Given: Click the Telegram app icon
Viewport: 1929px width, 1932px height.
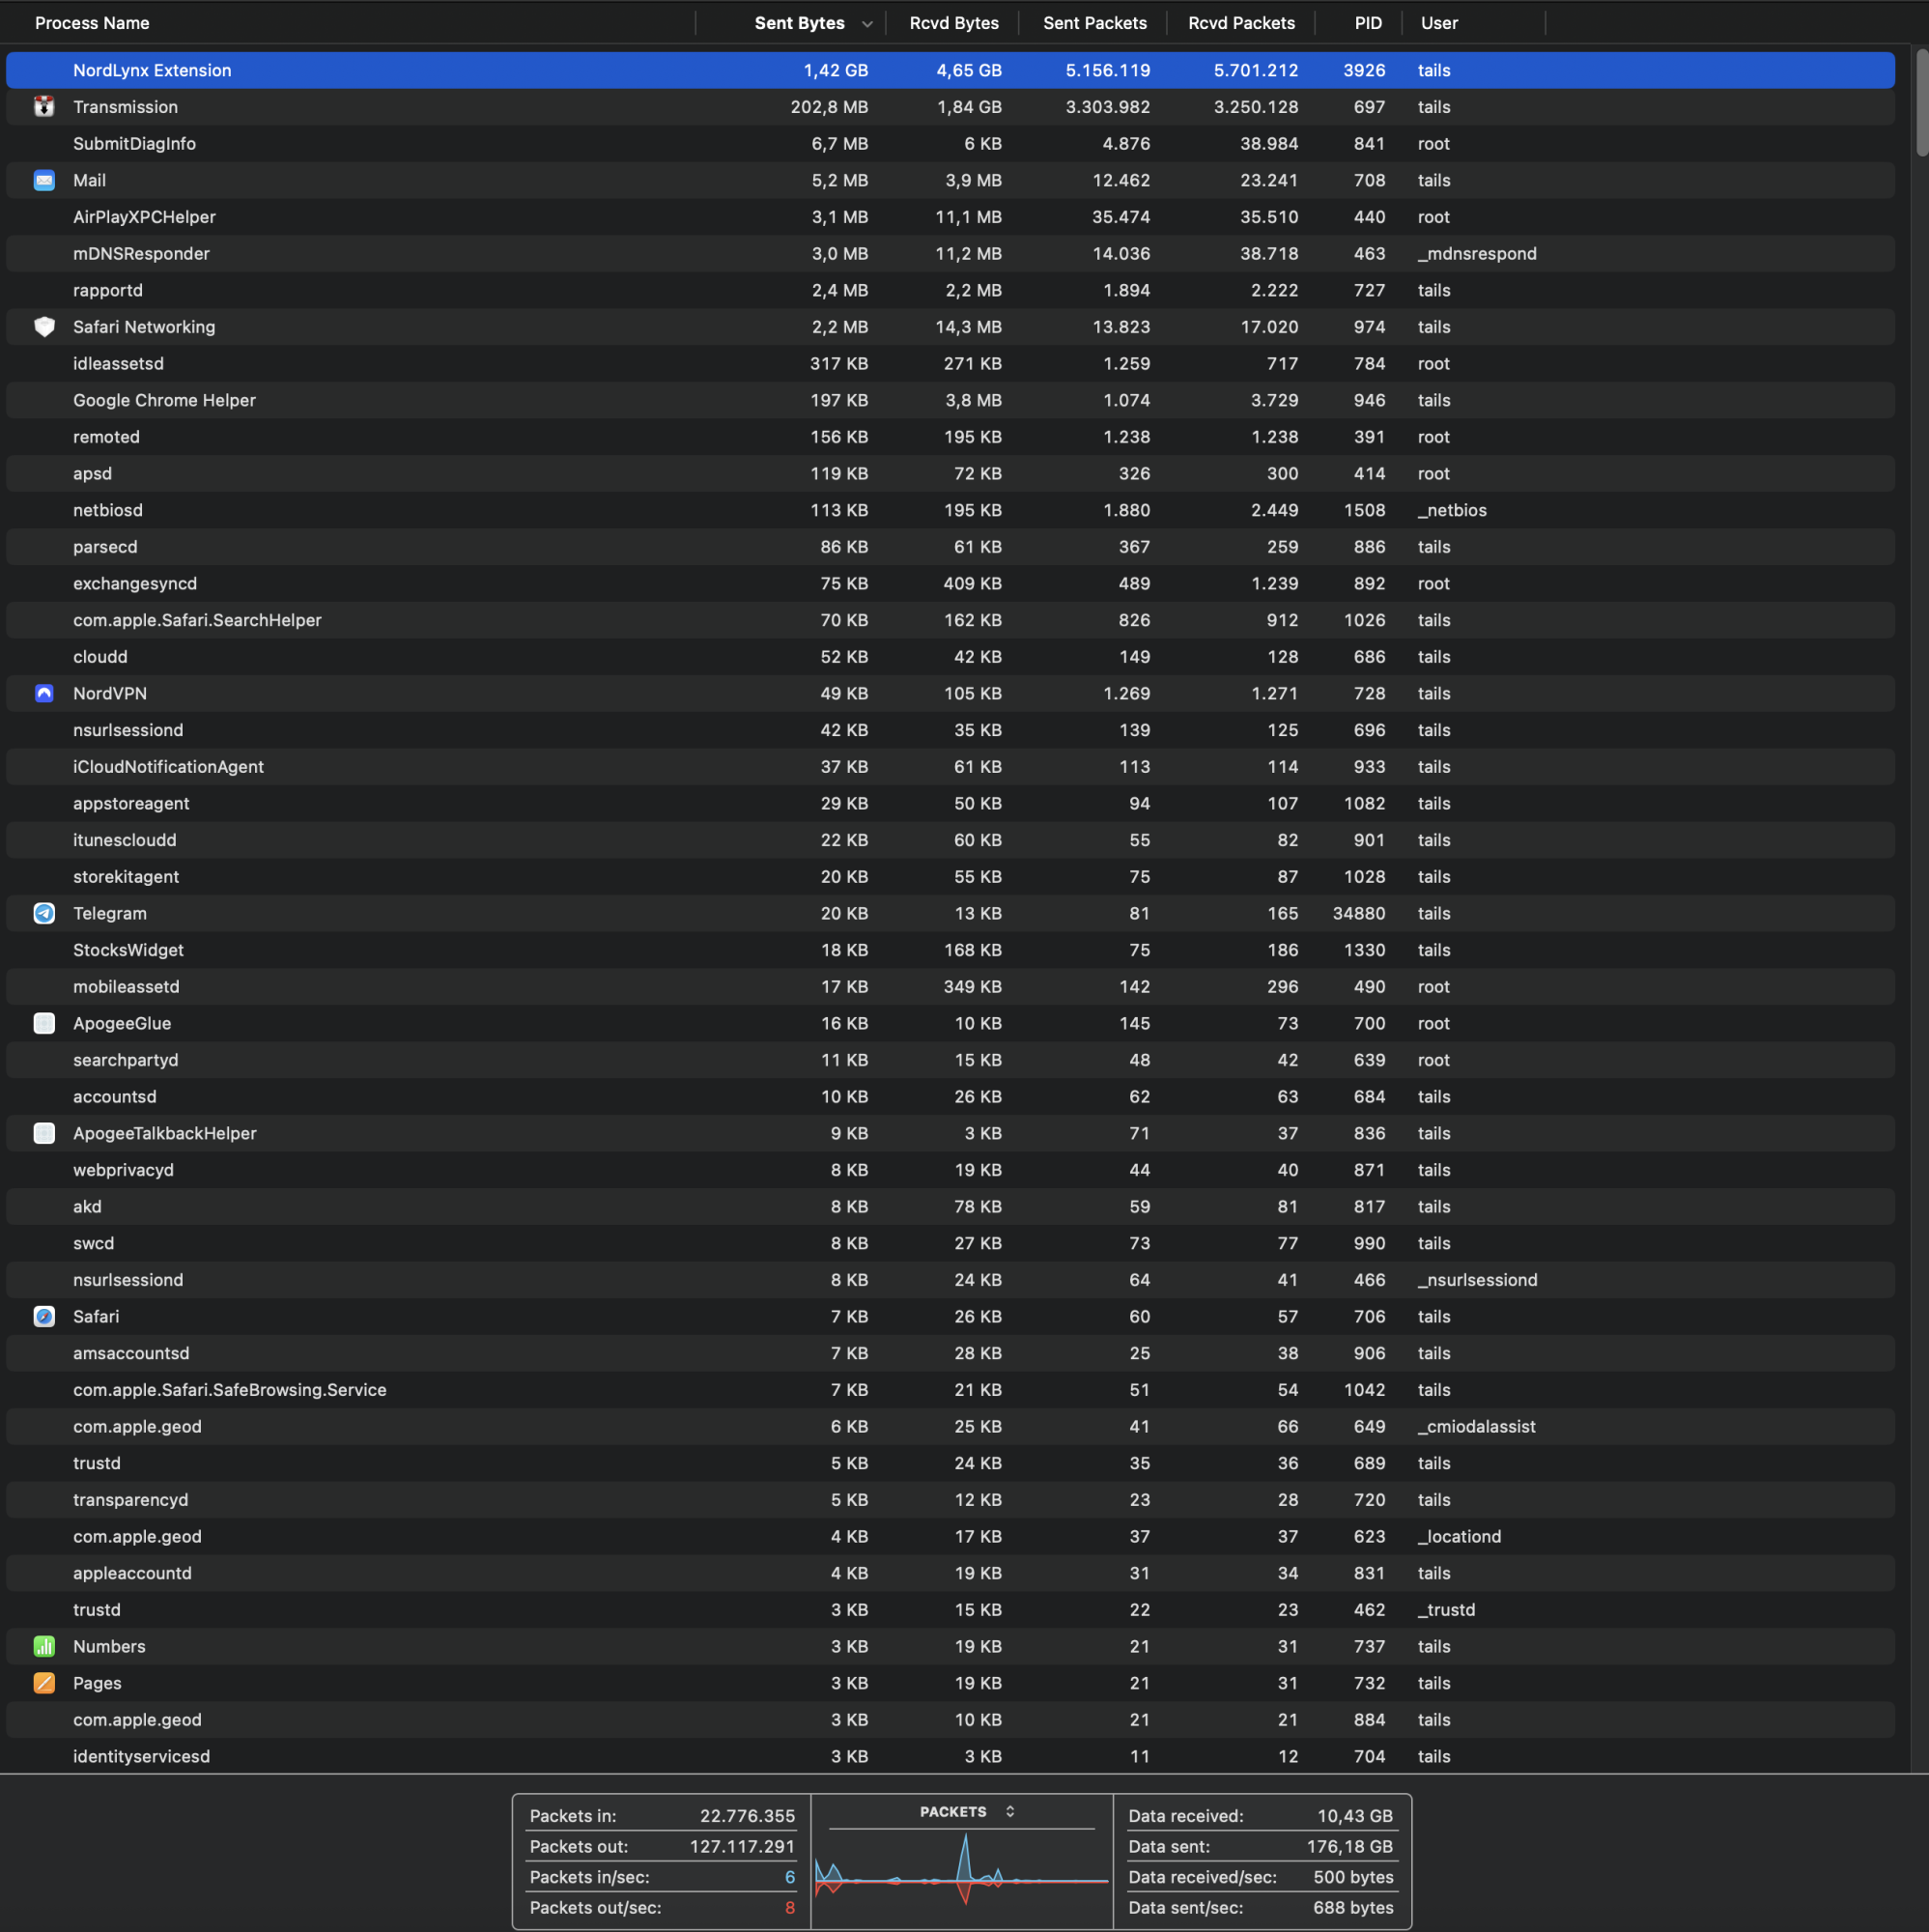Looking at the screenshot, I should pos(44,913).
